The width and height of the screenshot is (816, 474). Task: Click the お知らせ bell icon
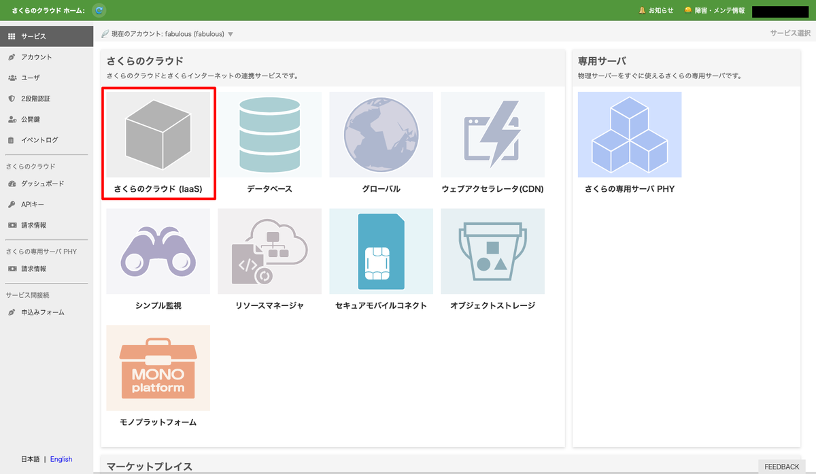pyautogui.click(x=642, y=10)
